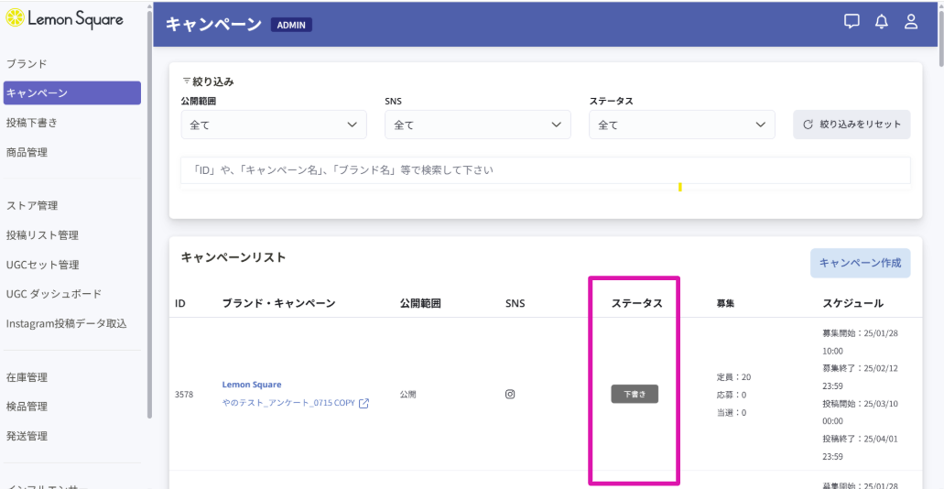Click the external link icon beside campaign name
The image size is (944, 489).
click(x=364, y=403)
